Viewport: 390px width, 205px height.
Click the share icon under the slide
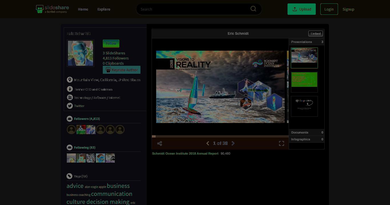point(160,143)
